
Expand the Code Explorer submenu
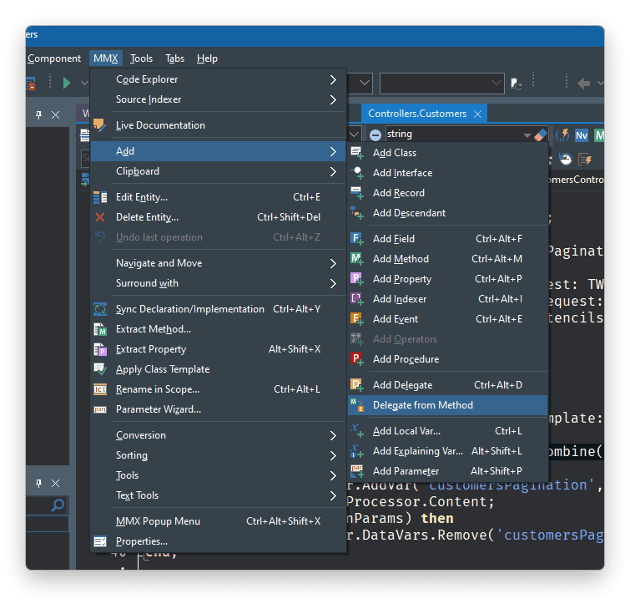tap(218, 79)
